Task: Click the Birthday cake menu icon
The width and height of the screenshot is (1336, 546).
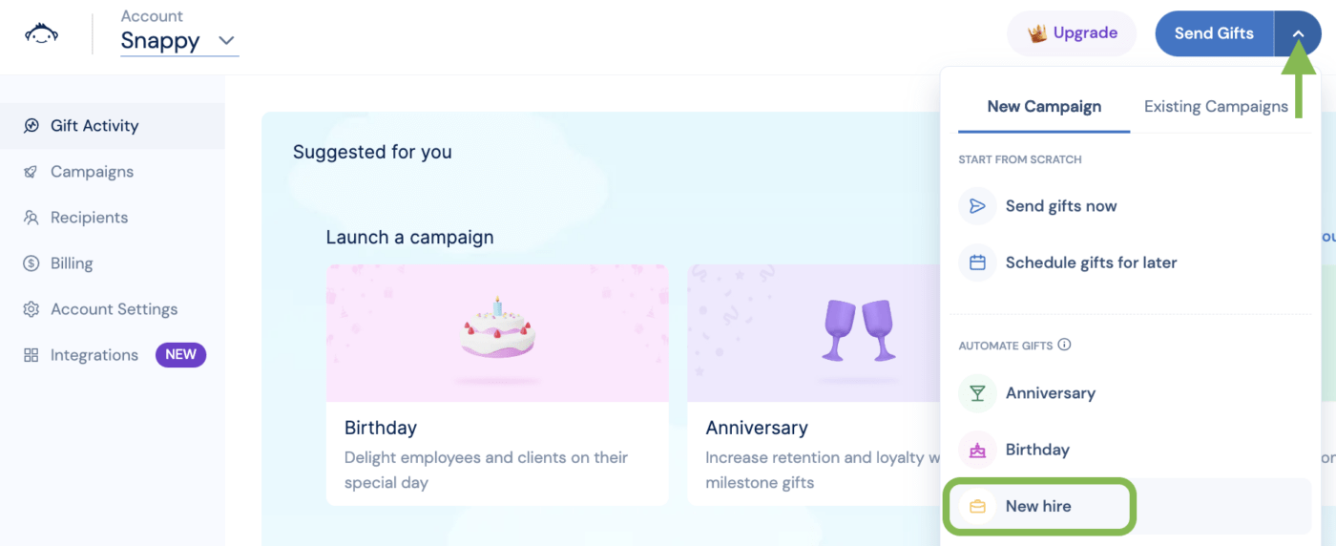Action: pos(977,450)
